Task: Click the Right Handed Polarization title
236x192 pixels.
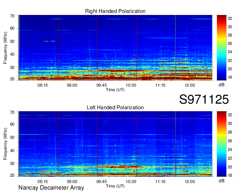Action: tap(115, 11)
